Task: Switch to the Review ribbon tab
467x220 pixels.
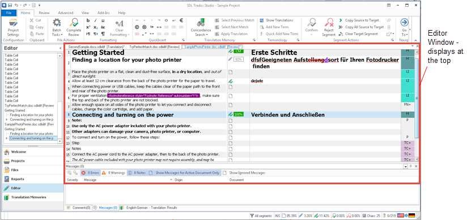Action: coord(44,13)
